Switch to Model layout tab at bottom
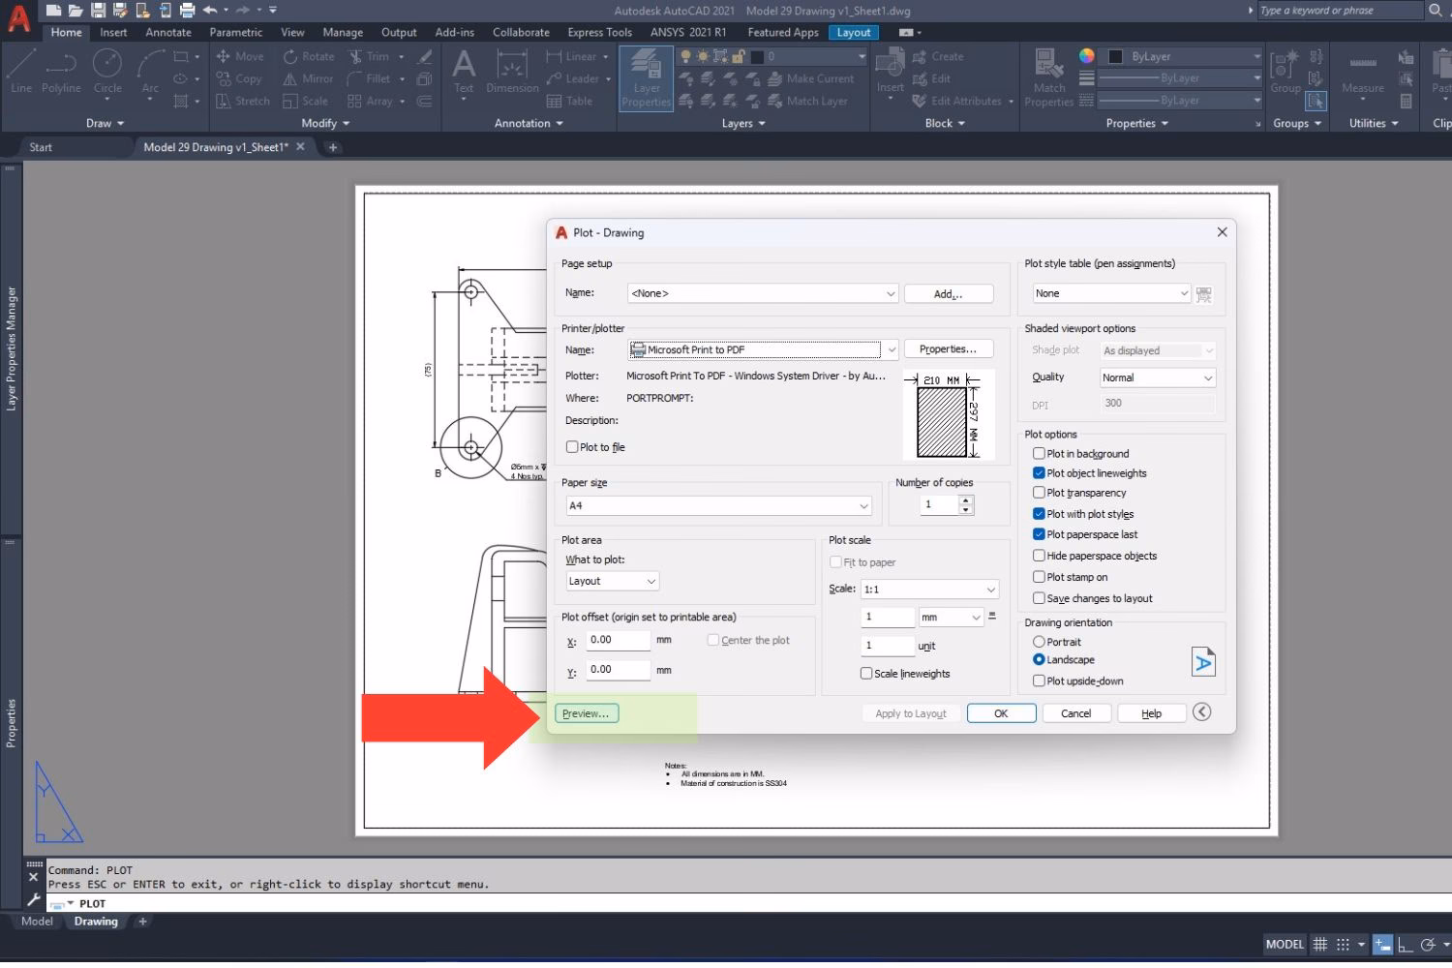 pos(37,922)
